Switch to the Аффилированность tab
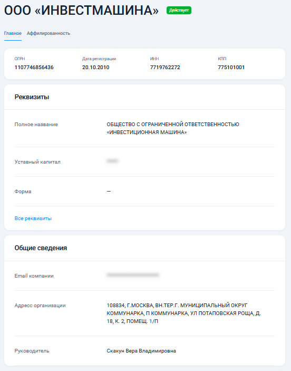 pyautogui.click(x=48, y=33)
